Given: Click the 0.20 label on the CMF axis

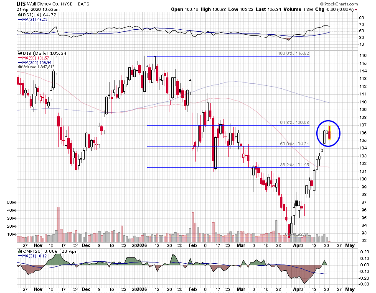Looking at the screenshot, I should click(x=365, y=252).
